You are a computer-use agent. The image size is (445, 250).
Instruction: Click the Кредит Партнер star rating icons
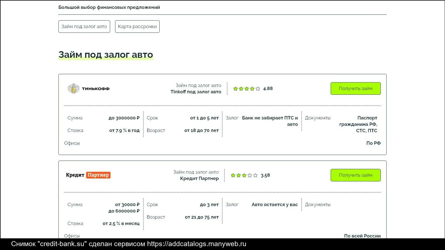click(244, 175)
